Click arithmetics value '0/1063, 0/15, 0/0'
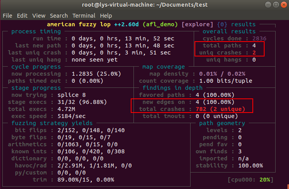289x189 pixels. click(87, 144)
